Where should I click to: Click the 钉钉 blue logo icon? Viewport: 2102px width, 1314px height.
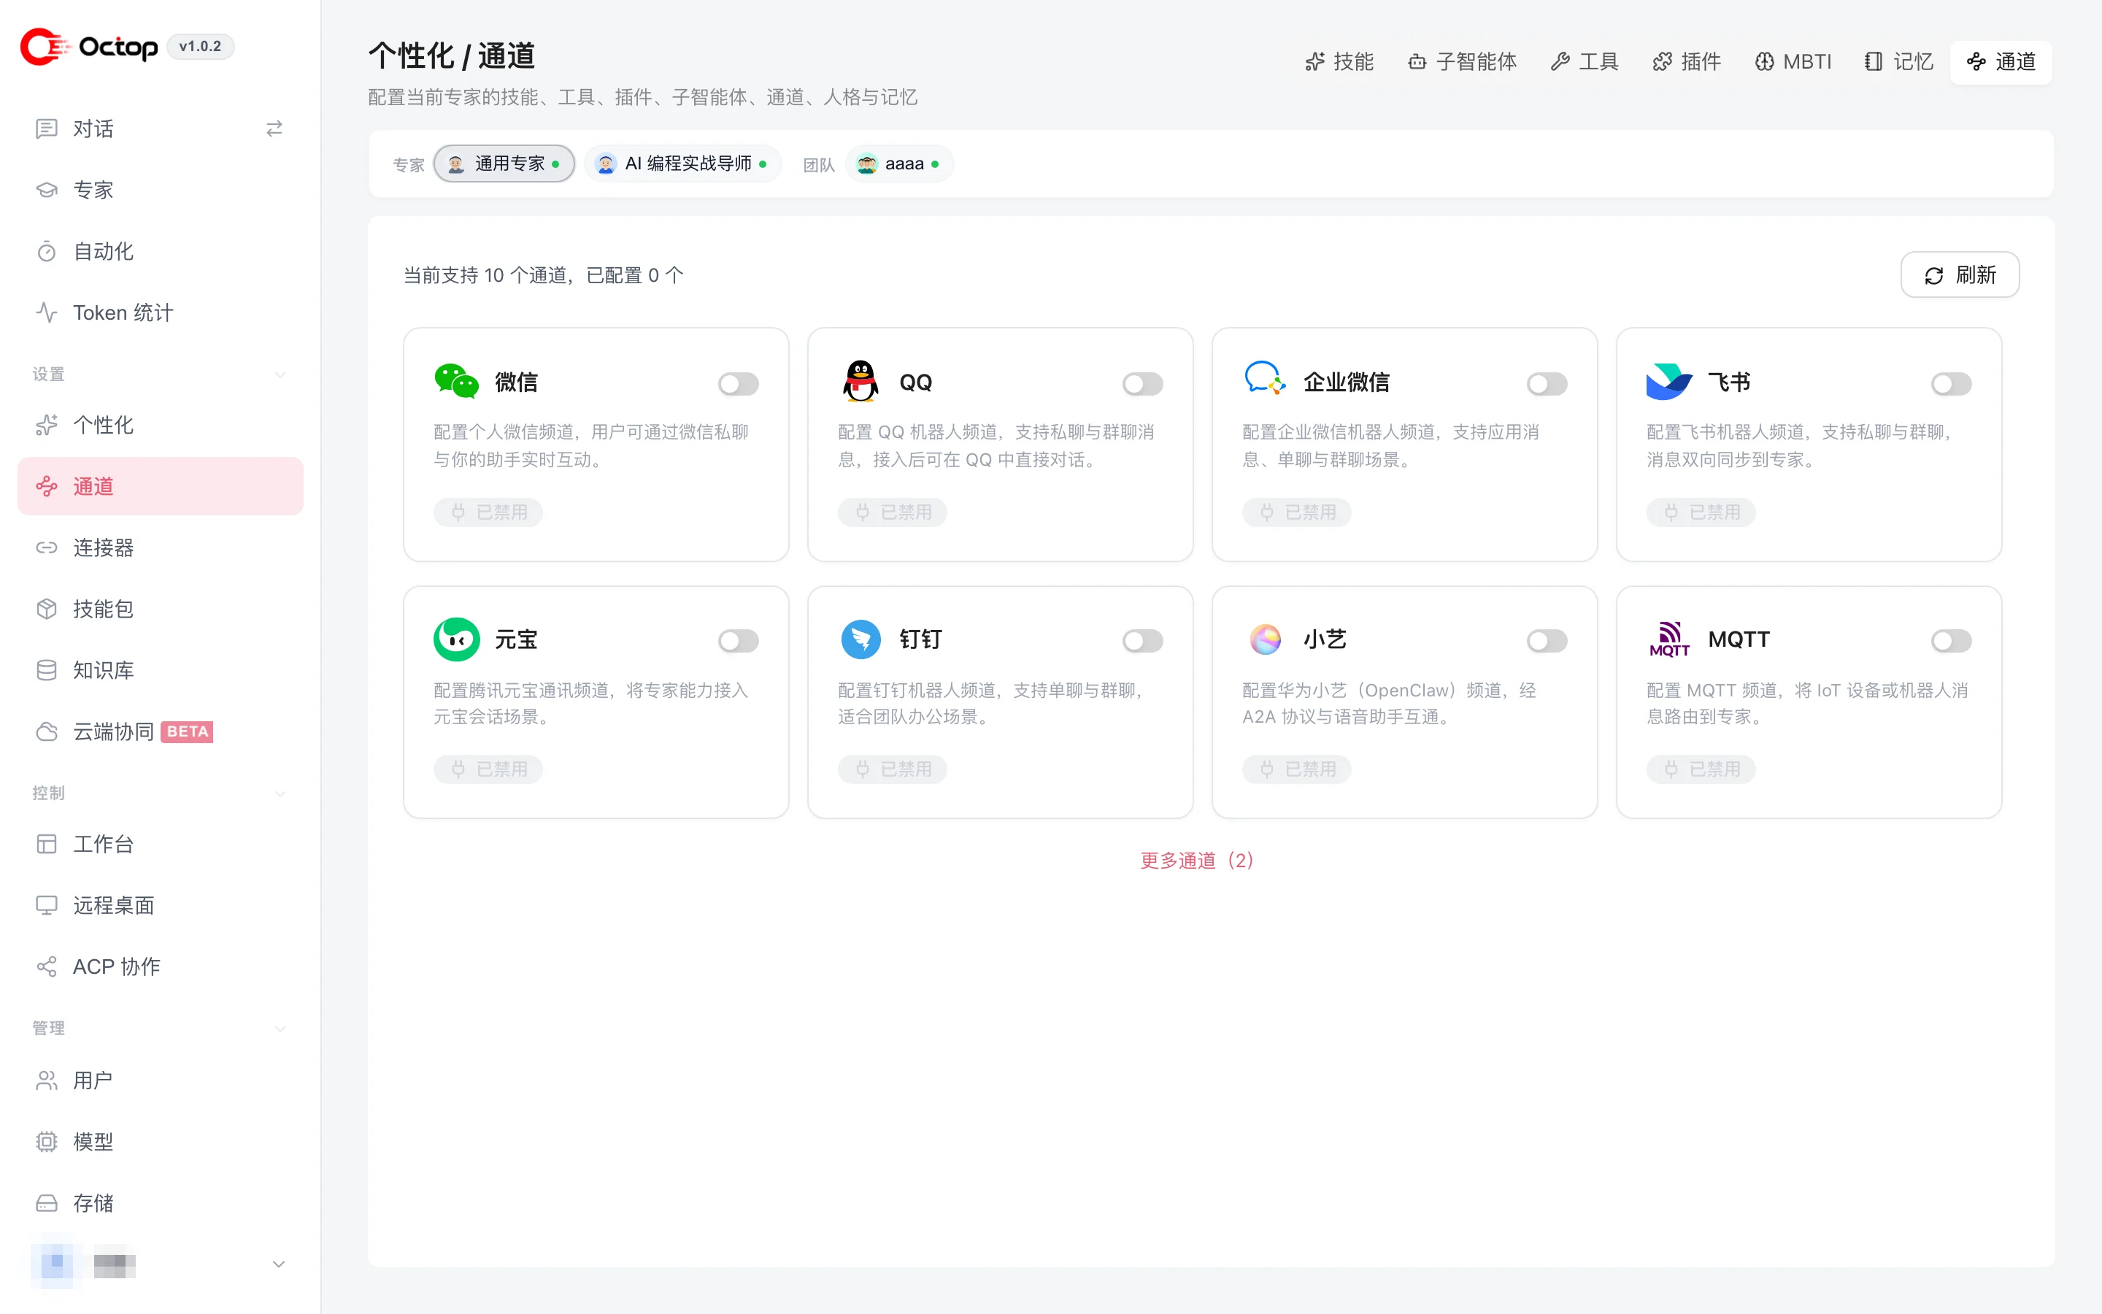861,639
